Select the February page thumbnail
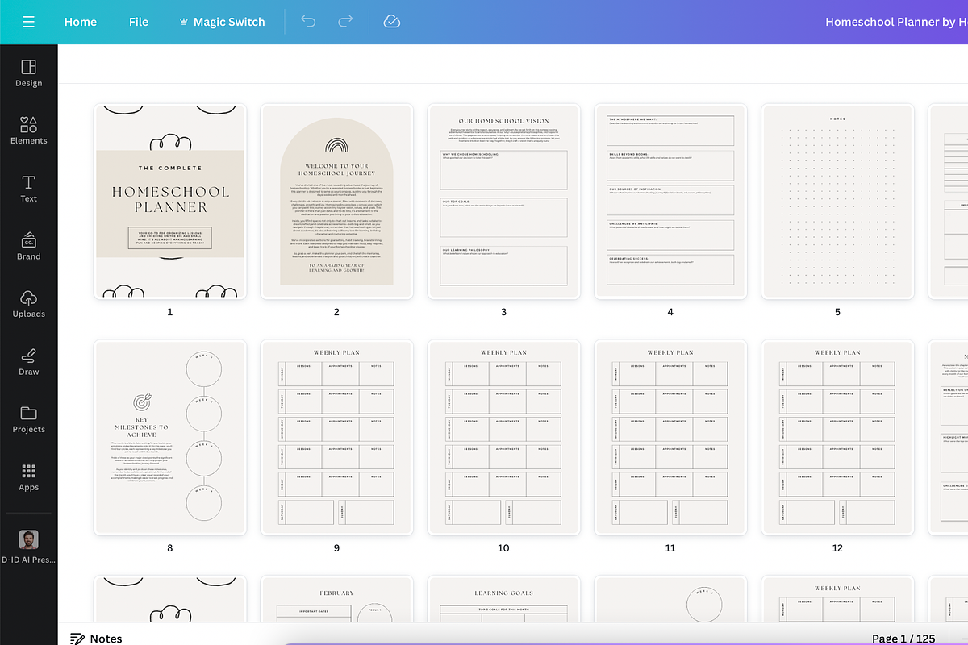 [x=336, y=600]
